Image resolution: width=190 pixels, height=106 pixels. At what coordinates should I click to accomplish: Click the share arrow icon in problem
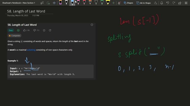[x=50, y=30]
